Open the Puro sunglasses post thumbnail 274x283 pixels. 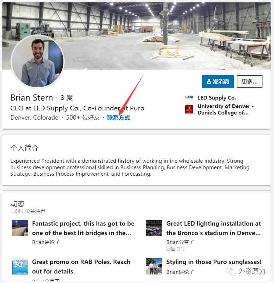coord(154,266)
